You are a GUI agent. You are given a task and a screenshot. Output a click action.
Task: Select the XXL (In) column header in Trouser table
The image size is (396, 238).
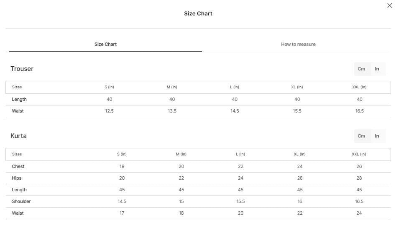[359, 87]
